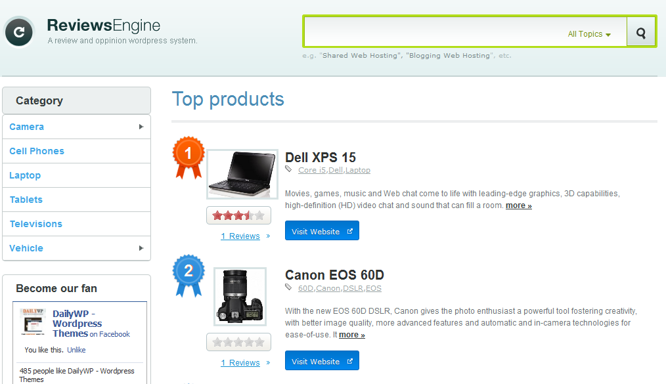Click the Canon EOS 60D star rating
The image size is (666, 384).
(x=238, y=342)
